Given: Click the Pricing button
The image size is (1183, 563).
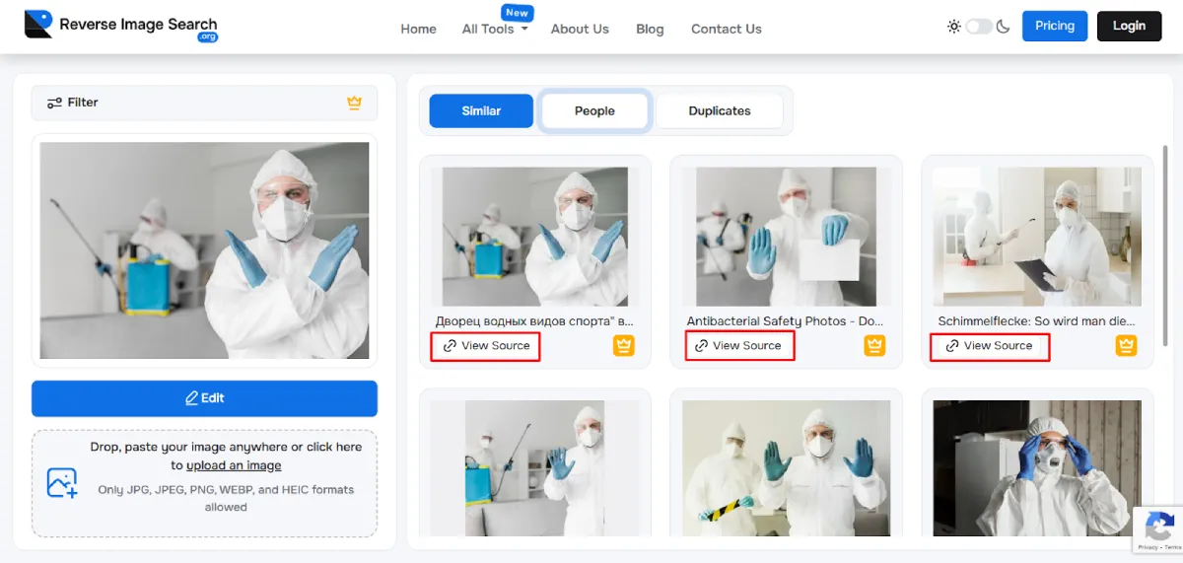Looking at the screenshot, I should (1054, 26).
